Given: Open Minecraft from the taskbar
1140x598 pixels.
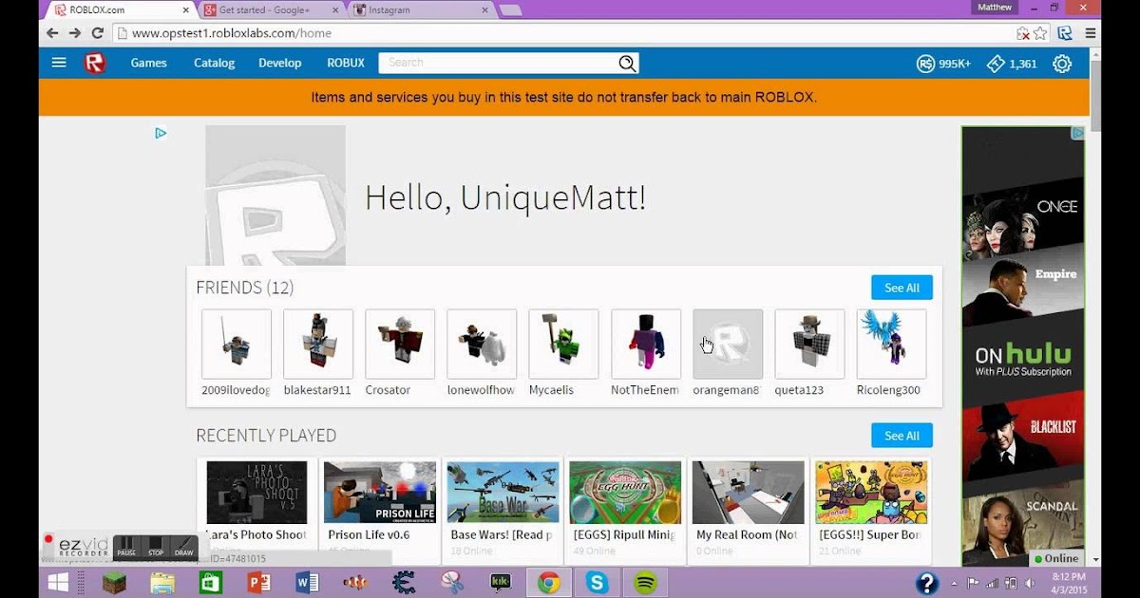Looking at the screenshot, I should [115, 582].
